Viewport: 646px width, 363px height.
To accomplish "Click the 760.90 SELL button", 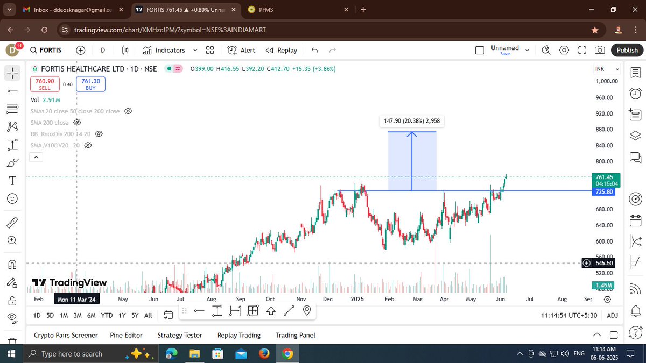I will coord(45,84).
